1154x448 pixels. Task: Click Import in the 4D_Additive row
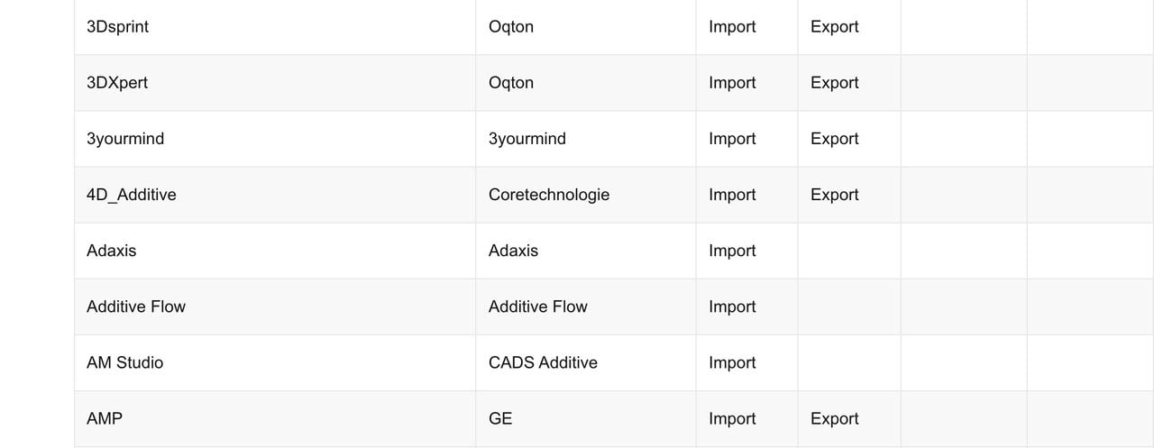pyautogui.click(x=732, y=195)
